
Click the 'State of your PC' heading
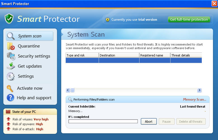tap(24, 112)
